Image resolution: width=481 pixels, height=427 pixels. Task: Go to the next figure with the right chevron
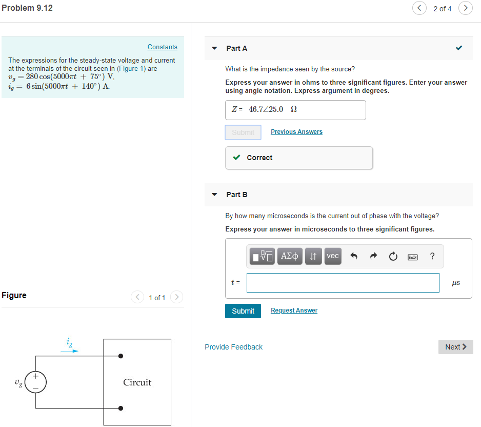176,297
